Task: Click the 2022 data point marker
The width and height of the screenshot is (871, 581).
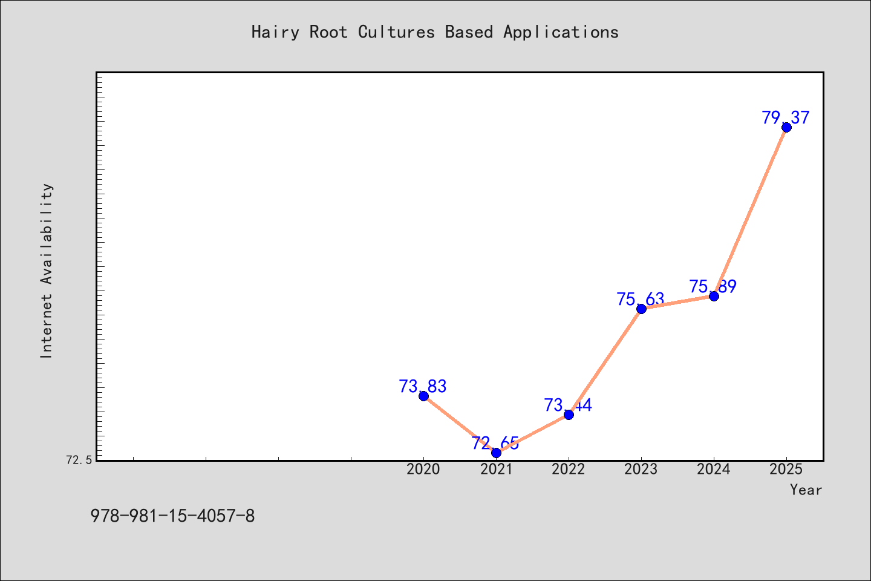Action: (x=569, y=415)
